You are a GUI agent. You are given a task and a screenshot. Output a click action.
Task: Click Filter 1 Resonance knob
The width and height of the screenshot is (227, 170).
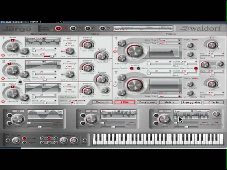click(122, 58)
